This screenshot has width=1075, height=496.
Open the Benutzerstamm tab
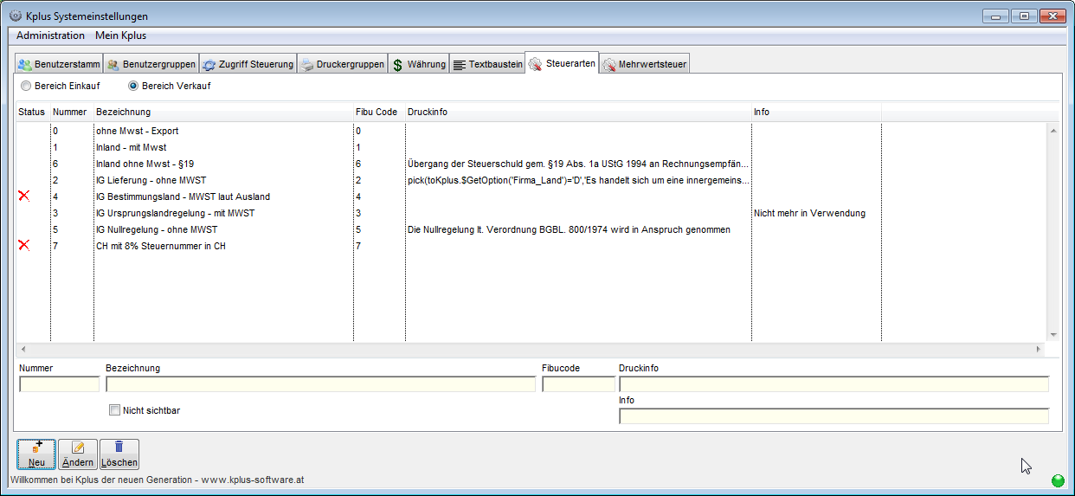(59, 65)
